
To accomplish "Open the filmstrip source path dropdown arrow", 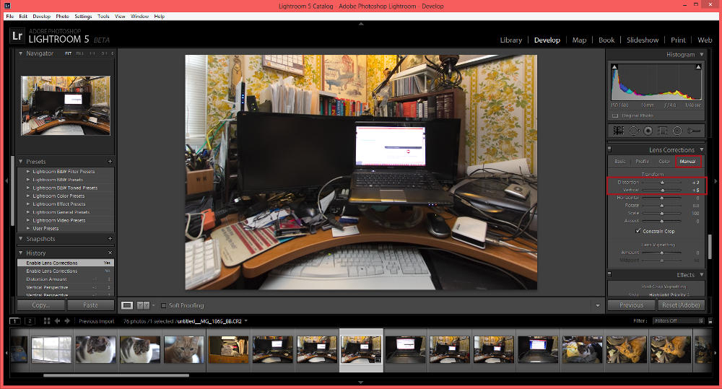I will coord(246,321).
